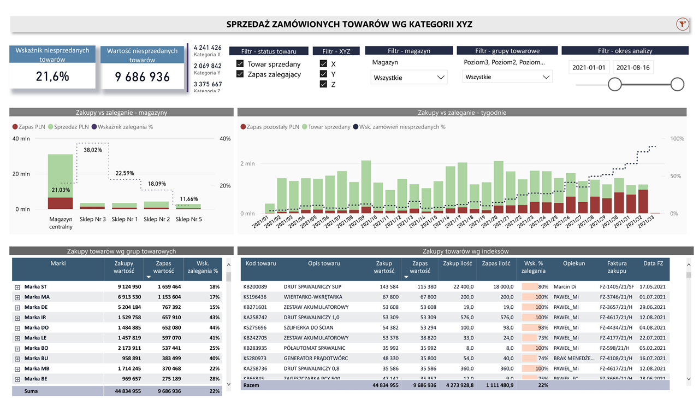Click the plus icon beside Marka BE
Viewport: 699px width, 399px height.
(17, 379)
